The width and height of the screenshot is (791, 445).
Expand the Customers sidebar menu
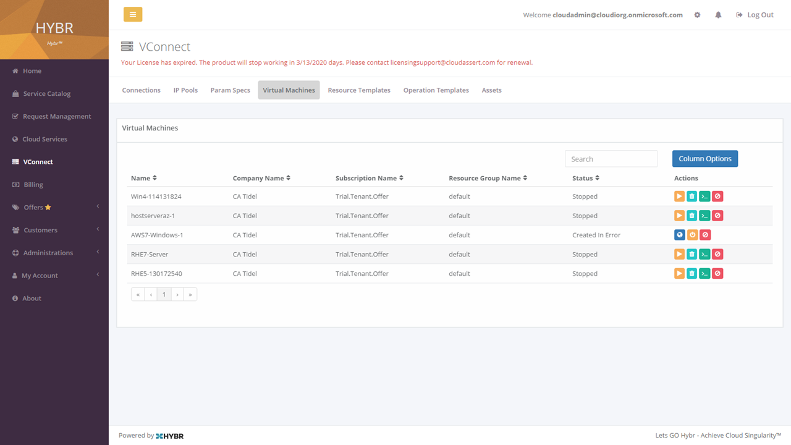(x=54, y=230)
